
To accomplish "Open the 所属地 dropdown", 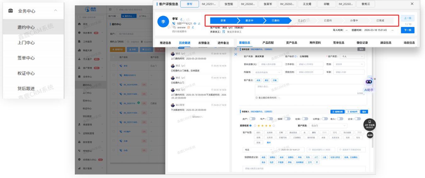I will 267,72.
